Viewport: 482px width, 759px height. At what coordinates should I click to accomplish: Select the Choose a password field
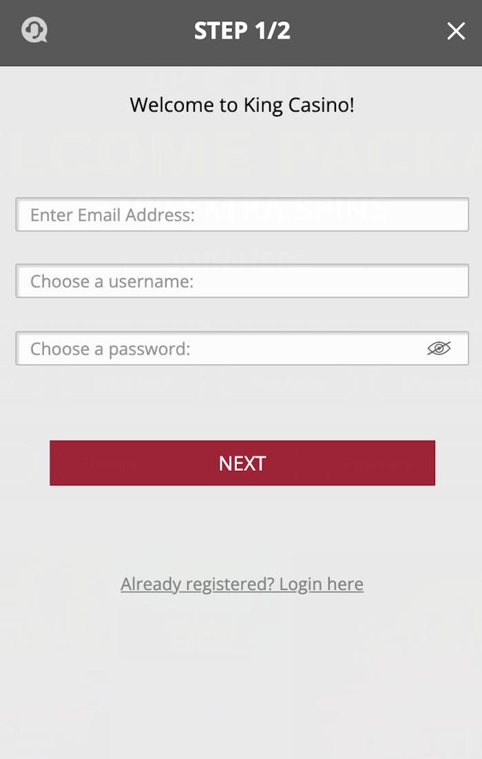pyautogui.click(x=220, y=349)
